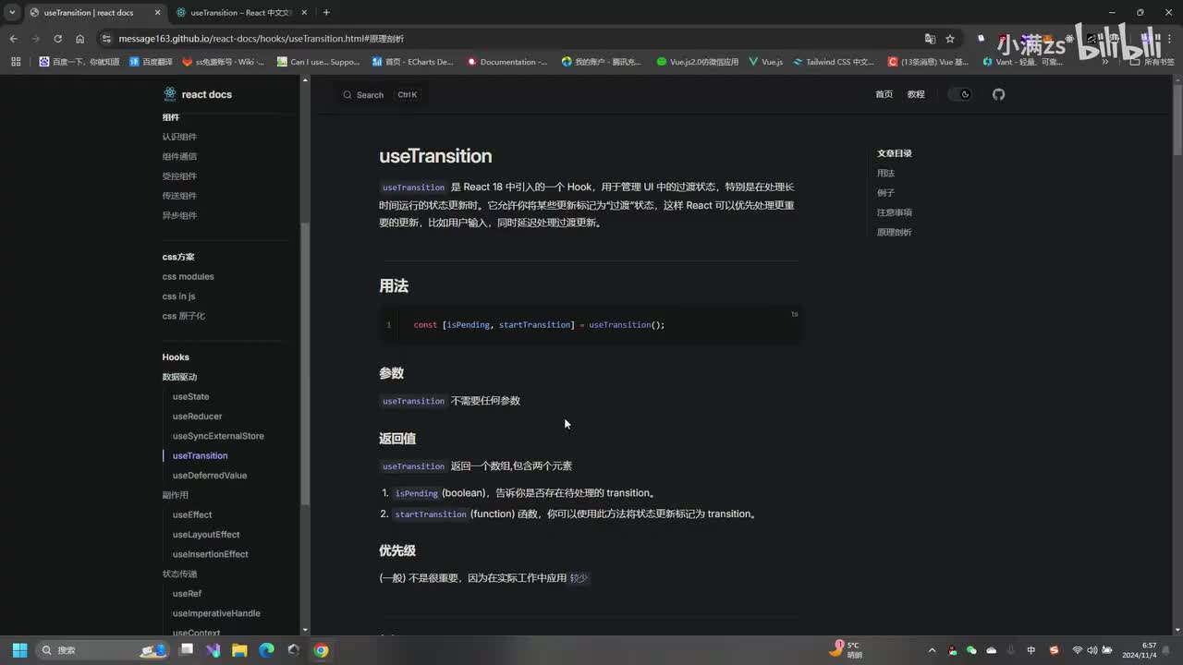
Task: Open 认识组件 sidebar page
Action: click(x=179, y=137)
